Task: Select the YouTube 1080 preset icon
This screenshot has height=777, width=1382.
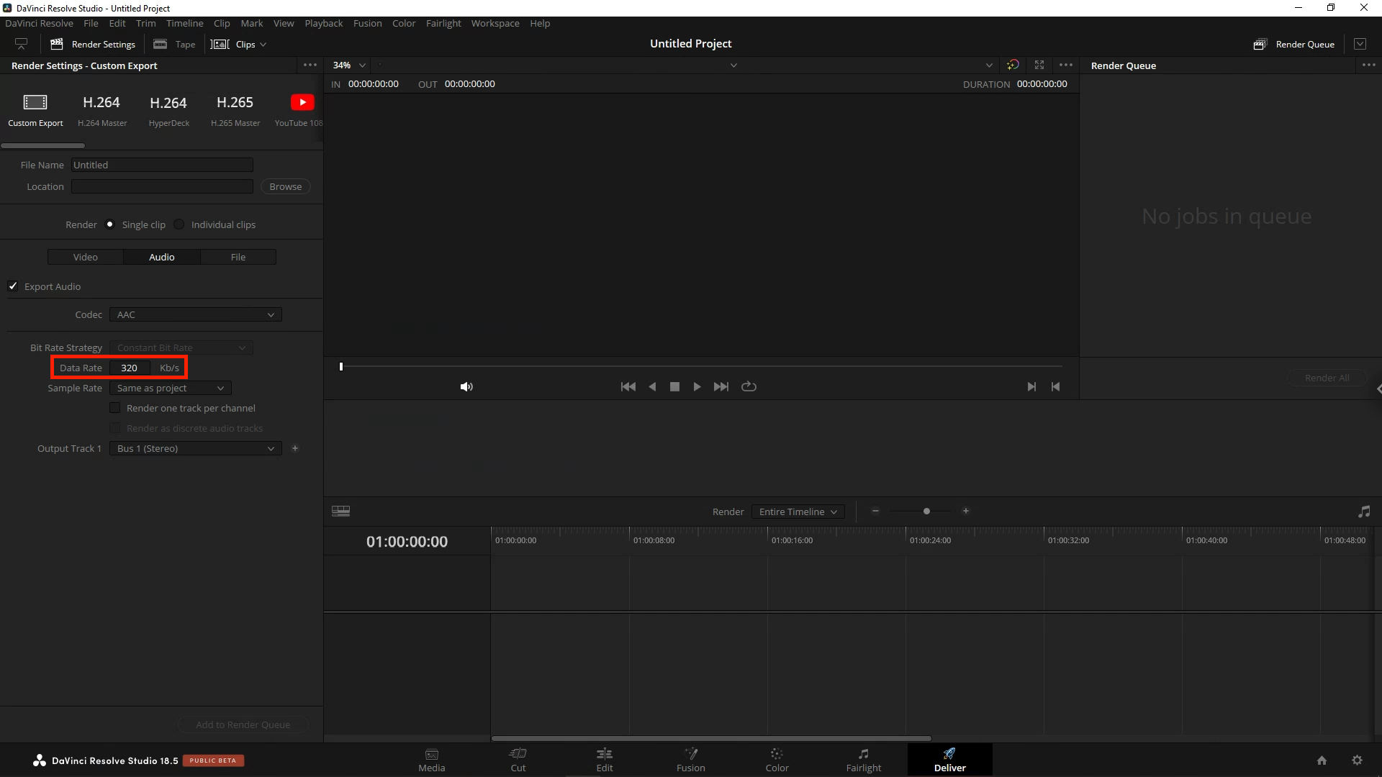Action: click(302, 101)
